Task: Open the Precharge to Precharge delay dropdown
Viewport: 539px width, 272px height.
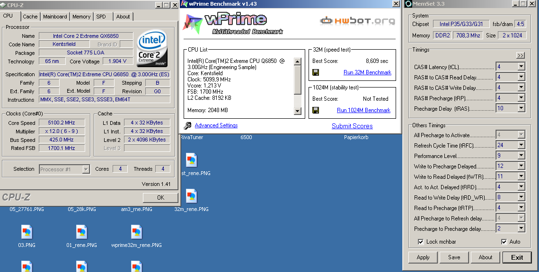Action: (521, 228)
